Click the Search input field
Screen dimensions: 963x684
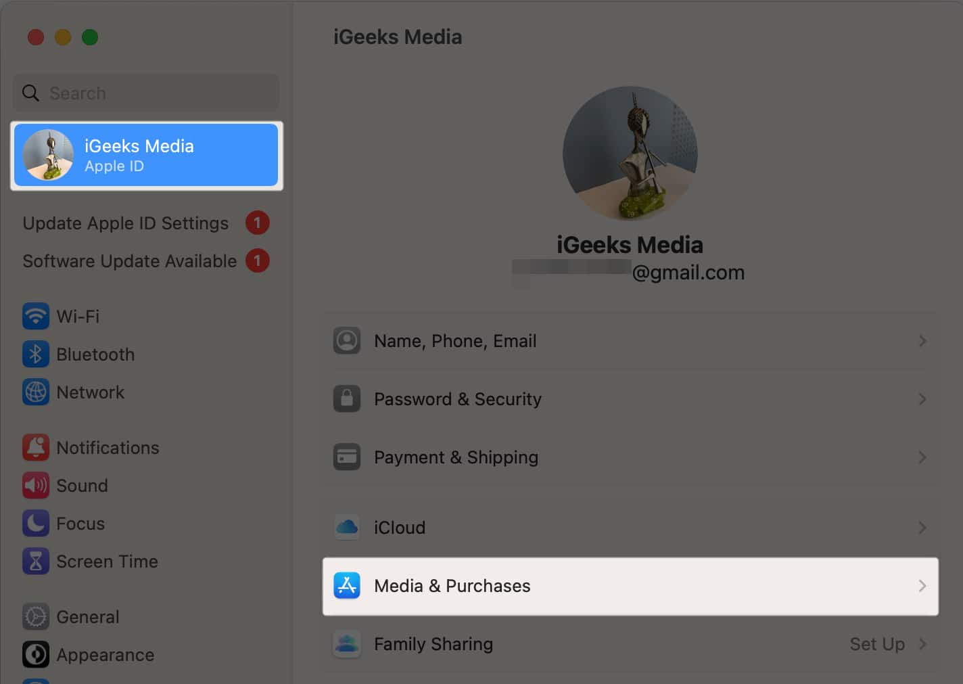(146, 93)
